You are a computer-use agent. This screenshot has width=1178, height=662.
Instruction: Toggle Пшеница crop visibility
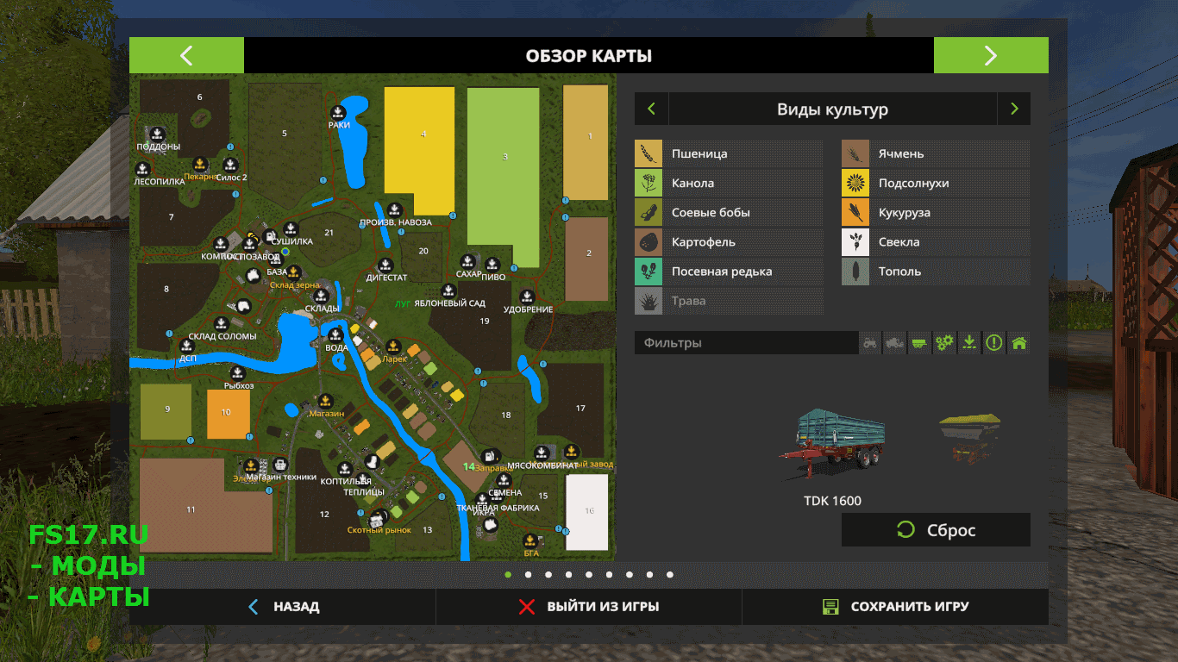(729, 154)
